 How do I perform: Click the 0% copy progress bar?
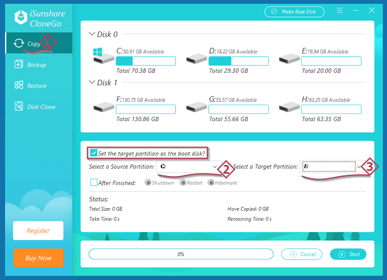tap(181, 254)
